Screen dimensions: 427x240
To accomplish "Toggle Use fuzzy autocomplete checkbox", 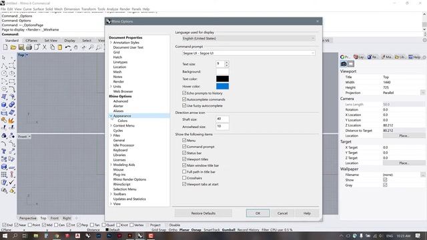I will click(x=184, y=105).
